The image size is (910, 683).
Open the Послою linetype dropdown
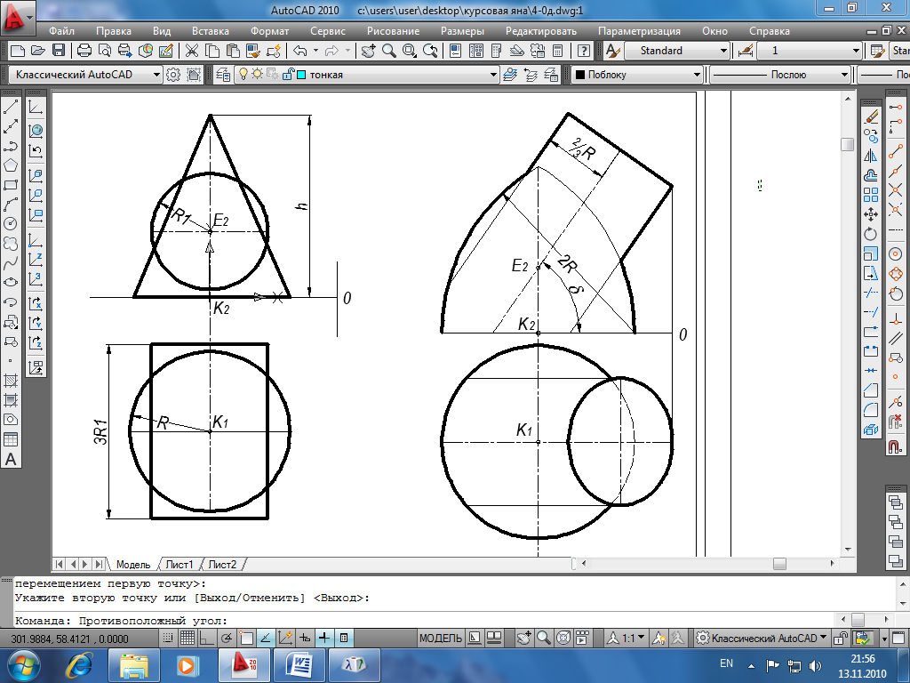point(779,75)
